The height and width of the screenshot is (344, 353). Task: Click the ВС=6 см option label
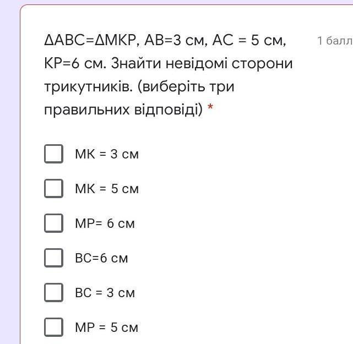(101, 259)
